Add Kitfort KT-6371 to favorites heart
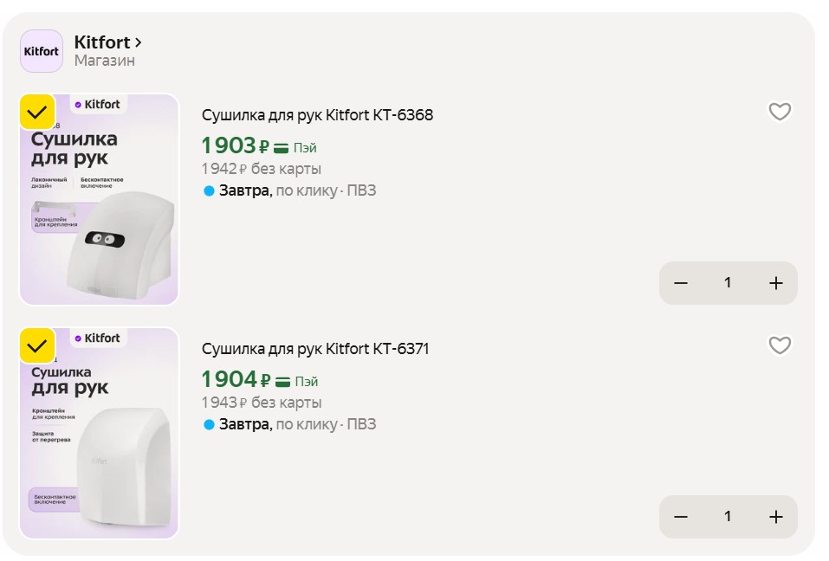 point(780,345)
